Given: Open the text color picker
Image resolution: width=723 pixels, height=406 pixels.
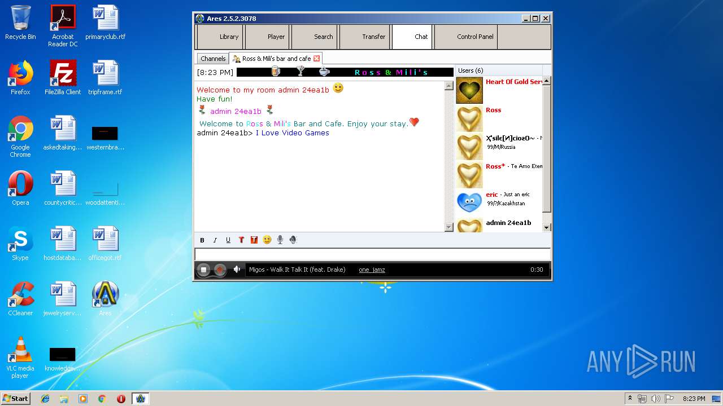Looking at the screenshot, I should click(241, 240).
